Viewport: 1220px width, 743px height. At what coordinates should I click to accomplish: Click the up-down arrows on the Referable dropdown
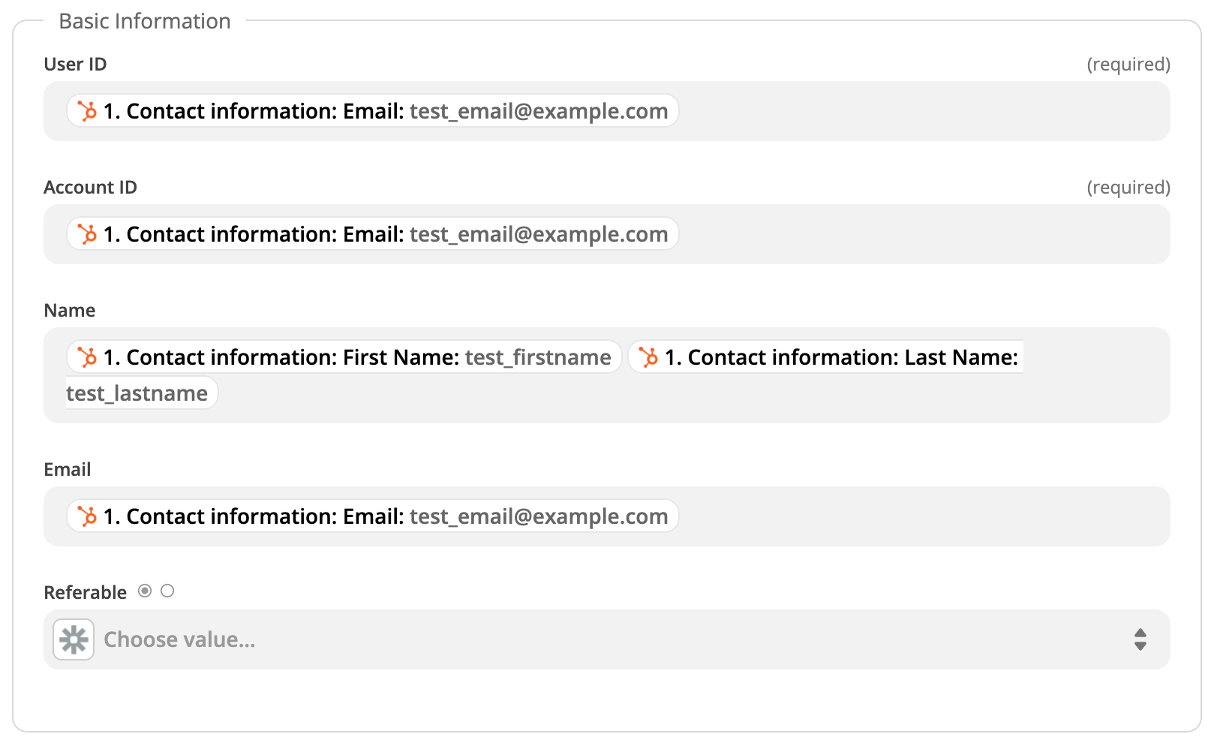click(x=1140, y=639)
